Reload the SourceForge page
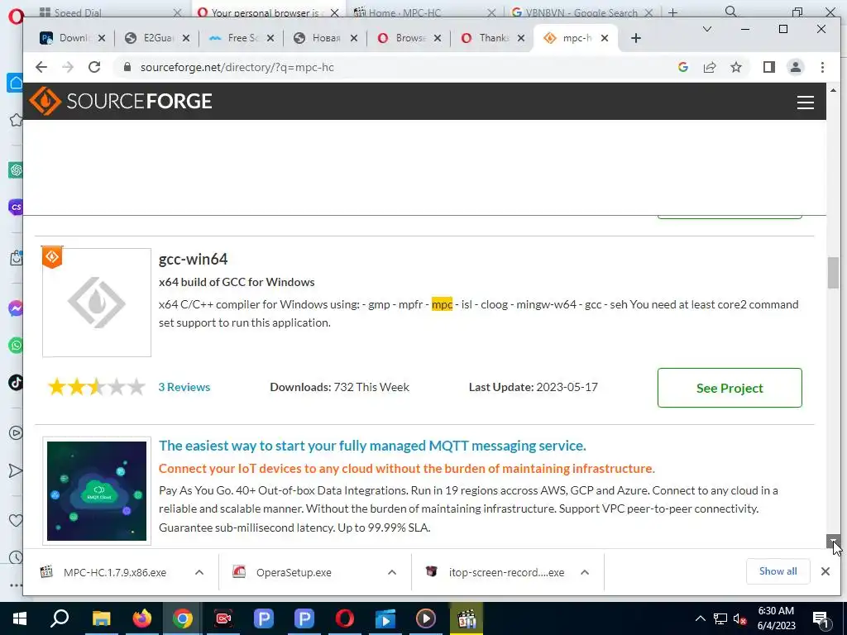 [94, 67]
